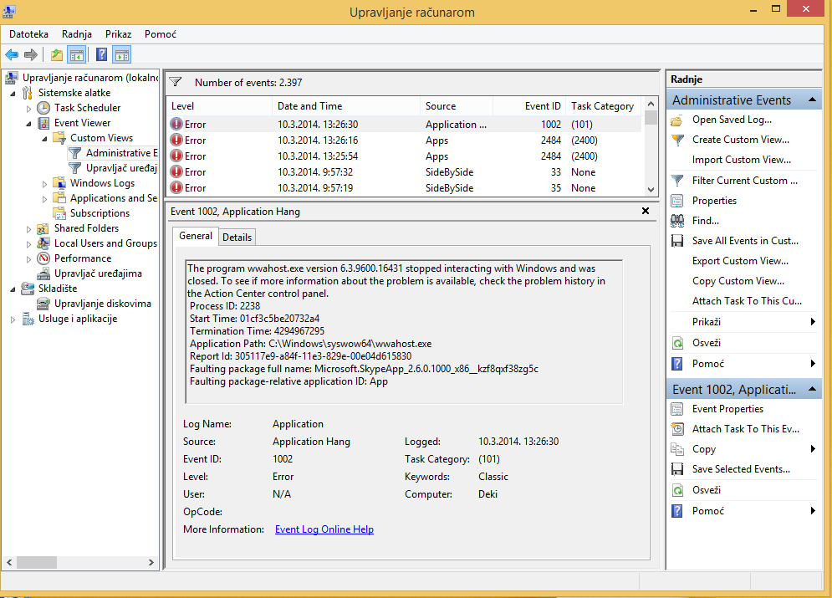Click the Save All Events disk icon
The width and height of the screenshot is (832, 598).
(677, 241)
